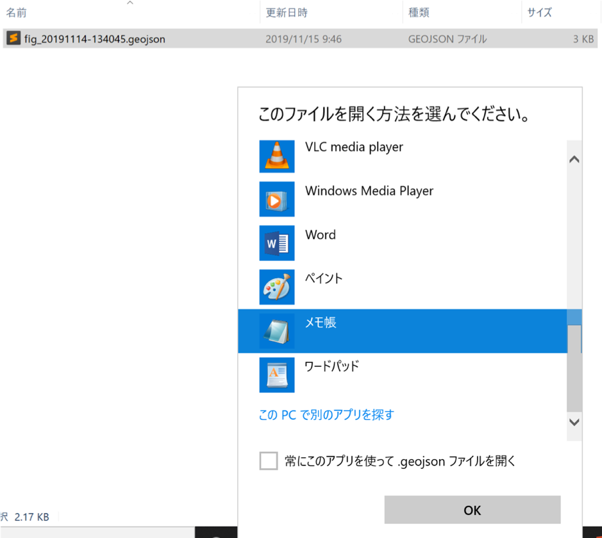Choose Windows Media Player from the app list

(x=402, y=199)
